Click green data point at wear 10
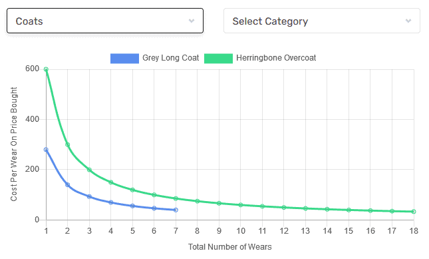This screenshot has height=259, width=429. 241,205
